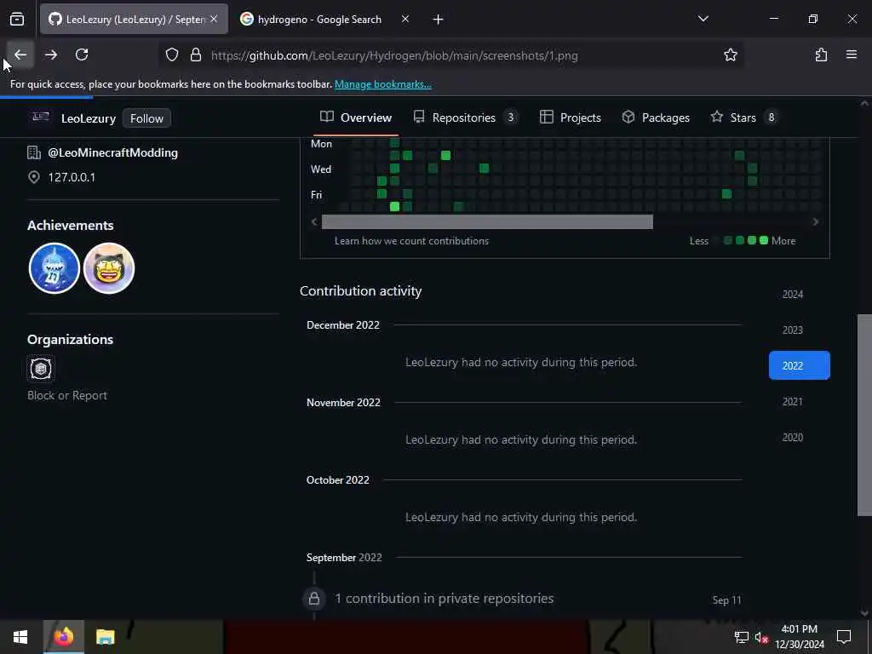Click the Firefox taskbar icon
The image size is (872, 654).
tap(64, 637)
